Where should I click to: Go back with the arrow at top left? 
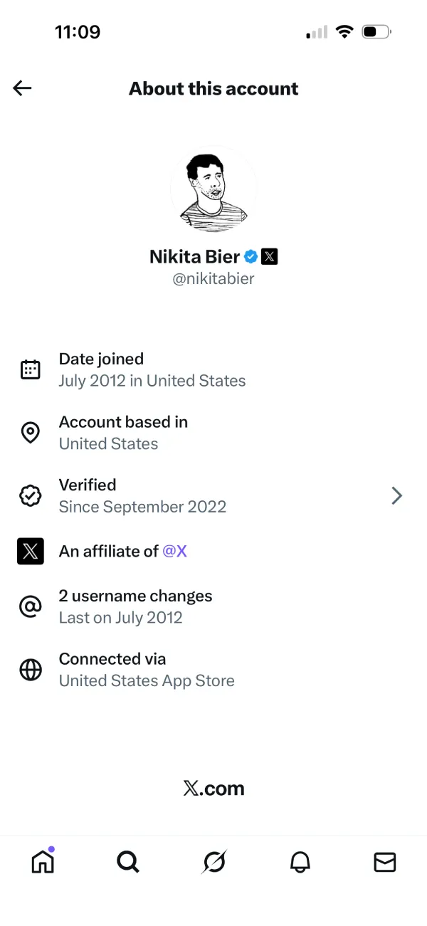[x=21, y=88]
